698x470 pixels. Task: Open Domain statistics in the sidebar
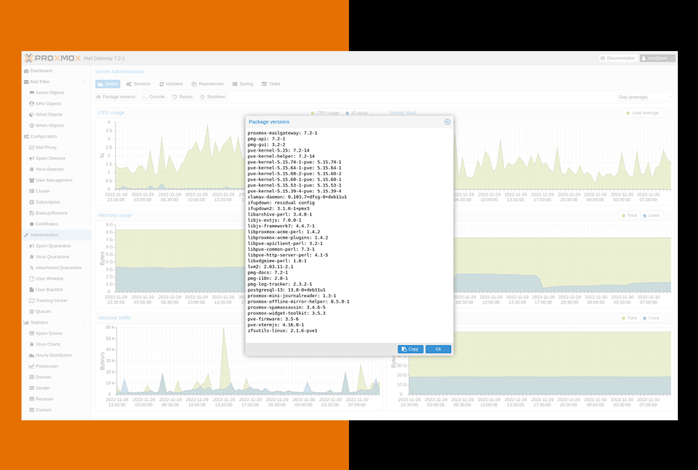pyautogui.click(x=43, y=377)
